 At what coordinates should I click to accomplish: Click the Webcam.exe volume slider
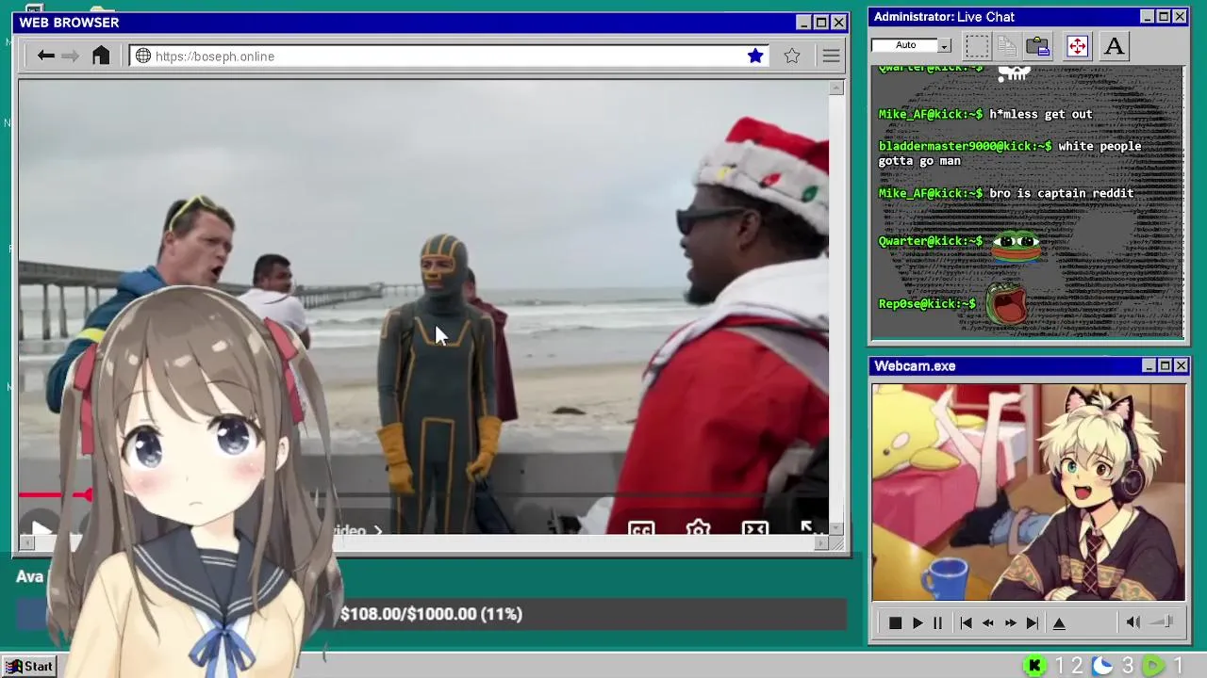1162,622
